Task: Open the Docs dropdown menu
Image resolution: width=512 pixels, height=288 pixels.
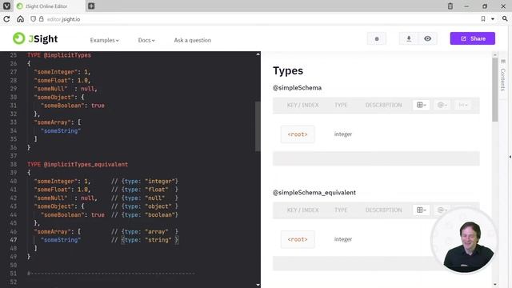Action: [146, 40]
